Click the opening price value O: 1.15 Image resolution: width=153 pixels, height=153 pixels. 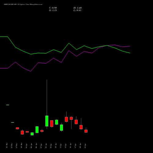(x=53, y=10)
